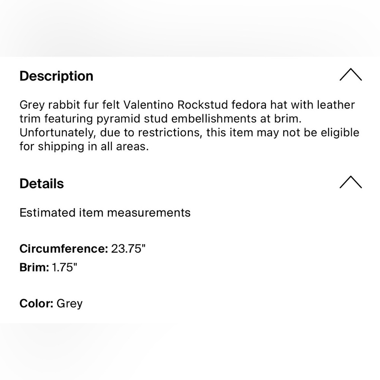Click the bold Brim label
The width and height of the screenshot is (380, 380).
(x=34, y=268)
